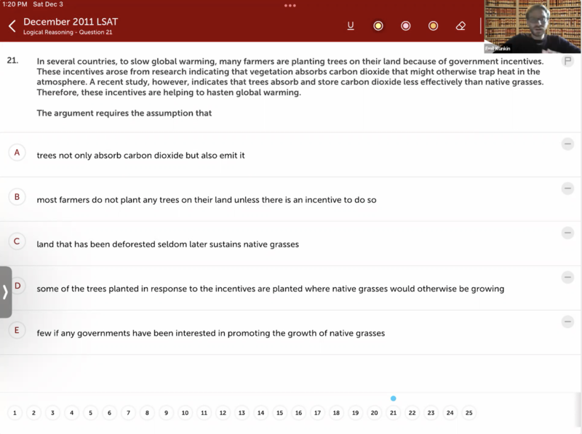Cross out answer choice E
The height and width of the screenshot is (434, 582).
(x=567, y=322)
